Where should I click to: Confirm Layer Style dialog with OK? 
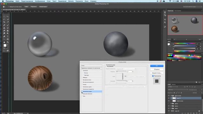[x=157, y=66]
